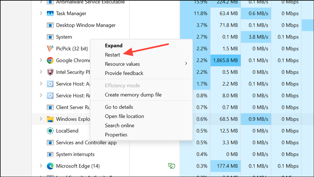
Task: Select the LocalSend process name
Action: click(x=67, y=131)
